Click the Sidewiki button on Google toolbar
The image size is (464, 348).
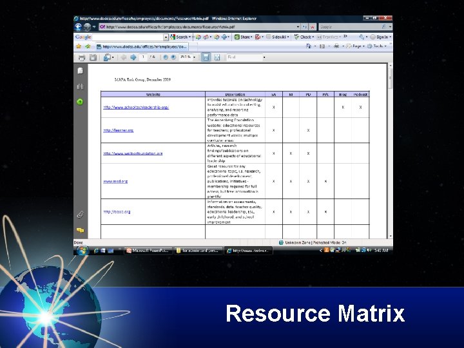277,37
